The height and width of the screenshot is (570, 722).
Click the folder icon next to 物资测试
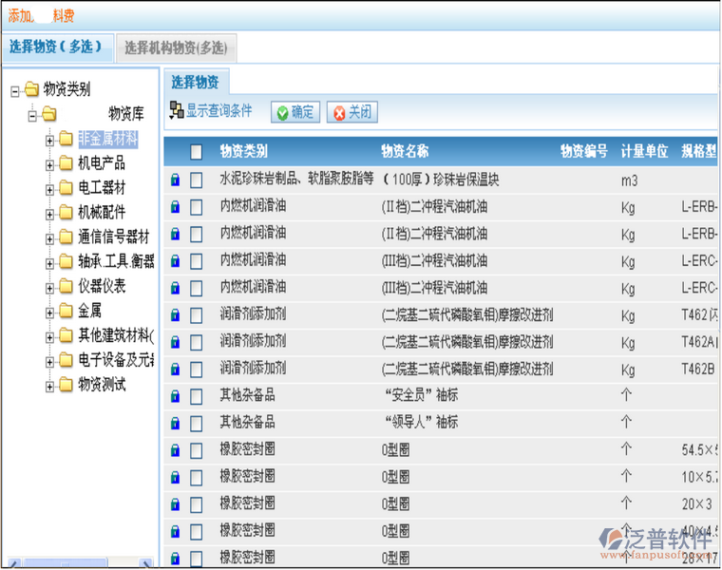pyautogui.click(x=66, y=385)
